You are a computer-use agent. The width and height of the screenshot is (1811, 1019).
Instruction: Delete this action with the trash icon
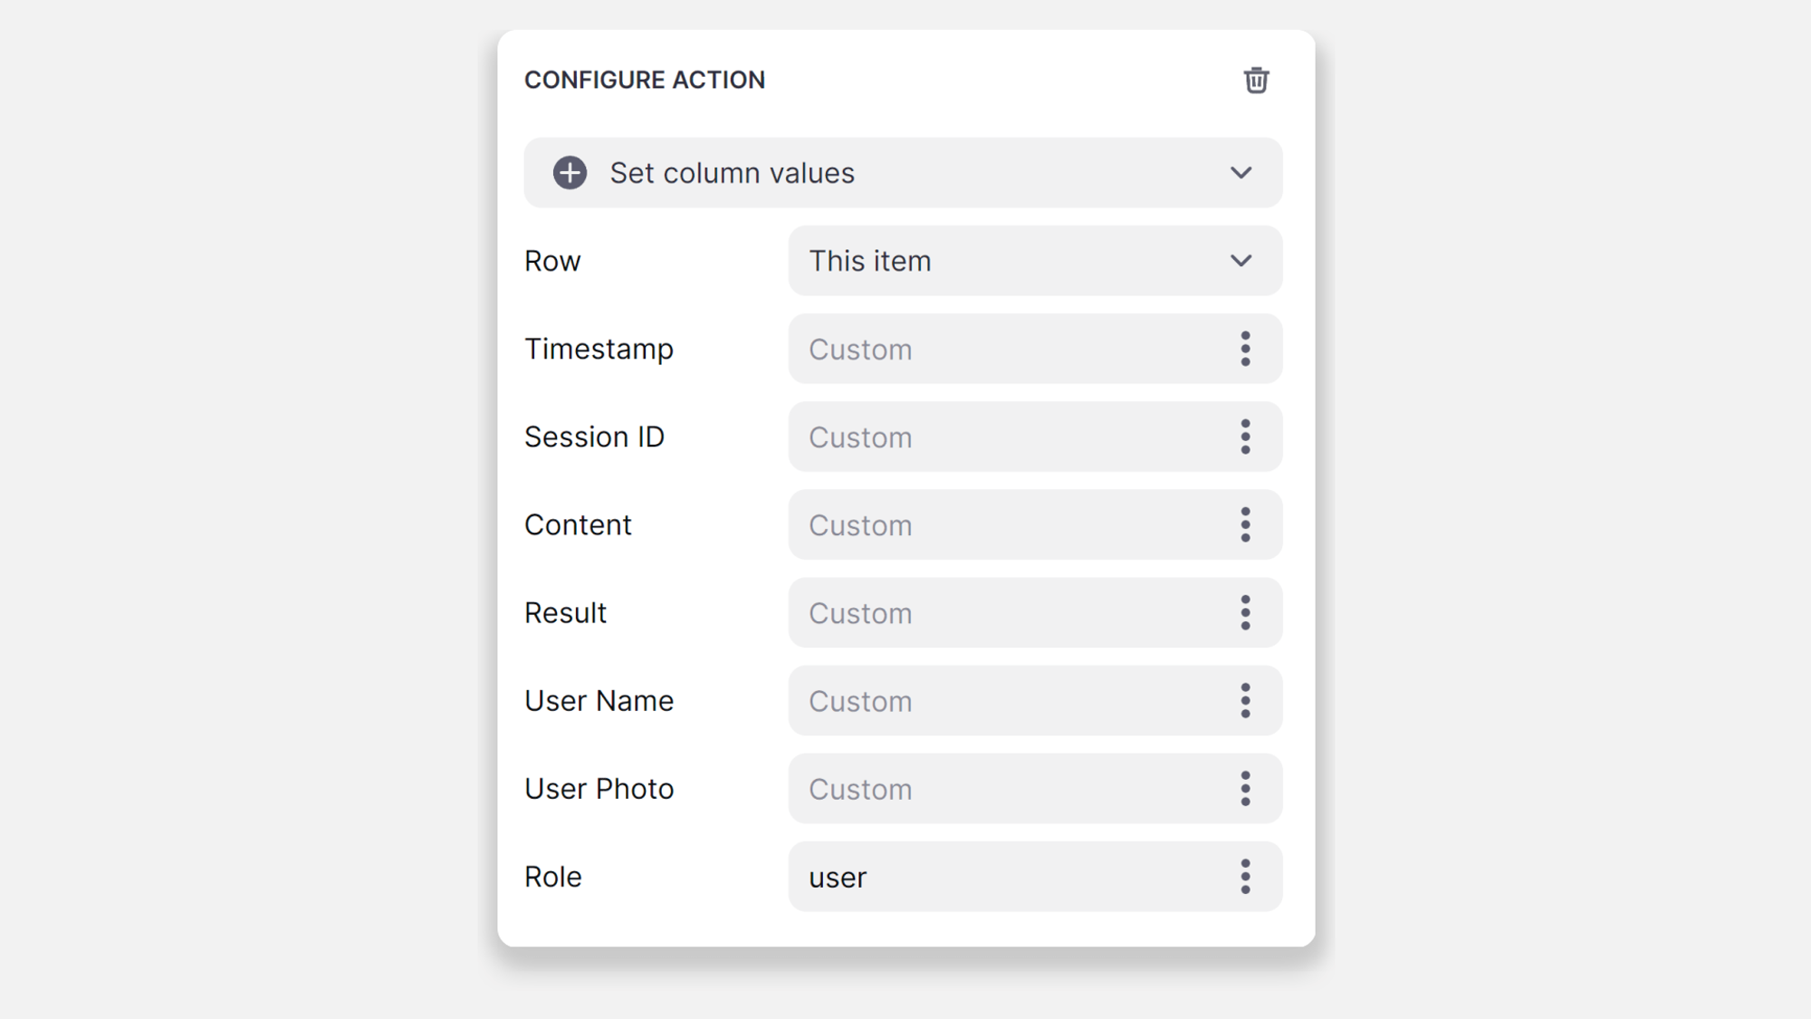coord(1256,81)
